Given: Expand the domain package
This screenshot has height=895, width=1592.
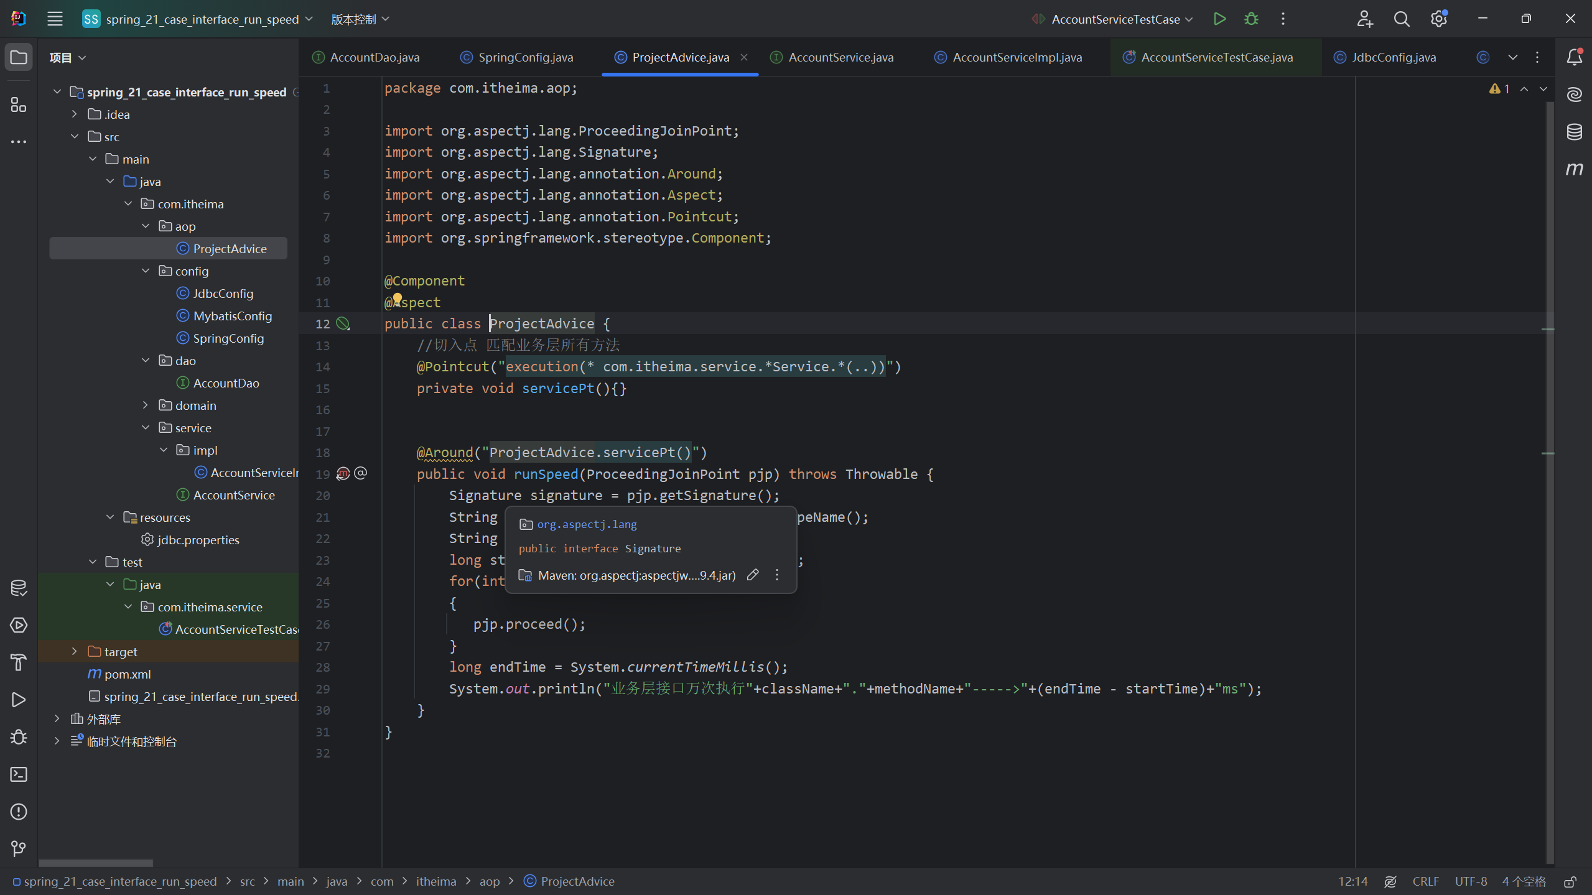Looking at the screenshot, I should click(146, 406).
